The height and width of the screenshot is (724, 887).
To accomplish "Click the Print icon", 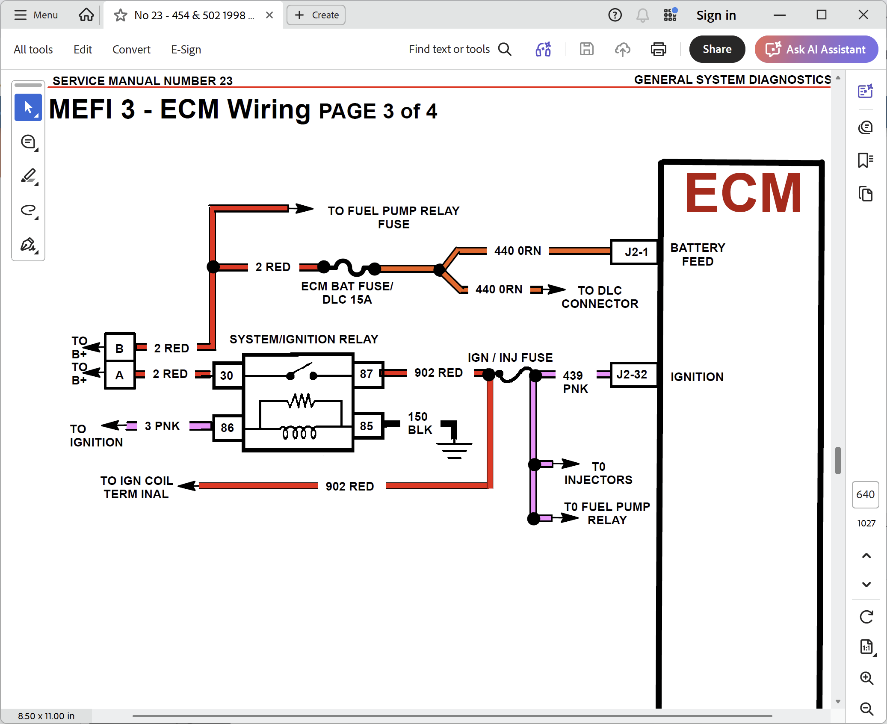I will tap(658, 50).
